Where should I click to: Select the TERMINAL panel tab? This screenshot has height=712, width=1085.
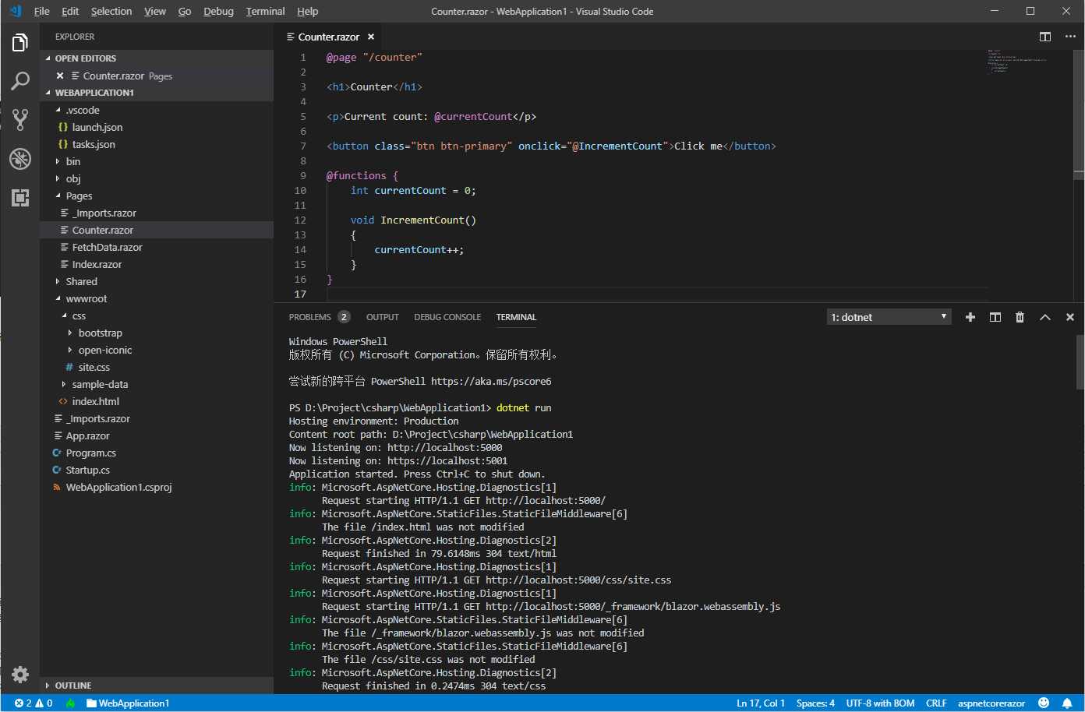[x=516, y=317]
